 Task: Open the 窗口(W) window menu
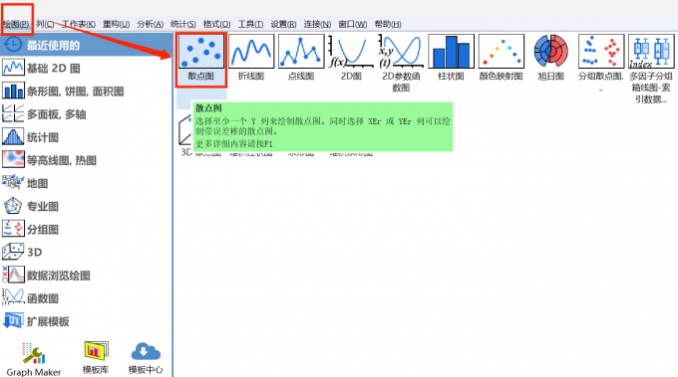click(352, 24)
